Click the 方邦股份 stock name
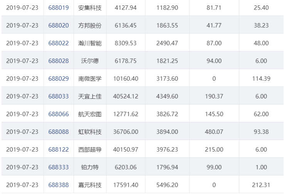The width and height of the screenshot is (289, 195). click(90, 25)
